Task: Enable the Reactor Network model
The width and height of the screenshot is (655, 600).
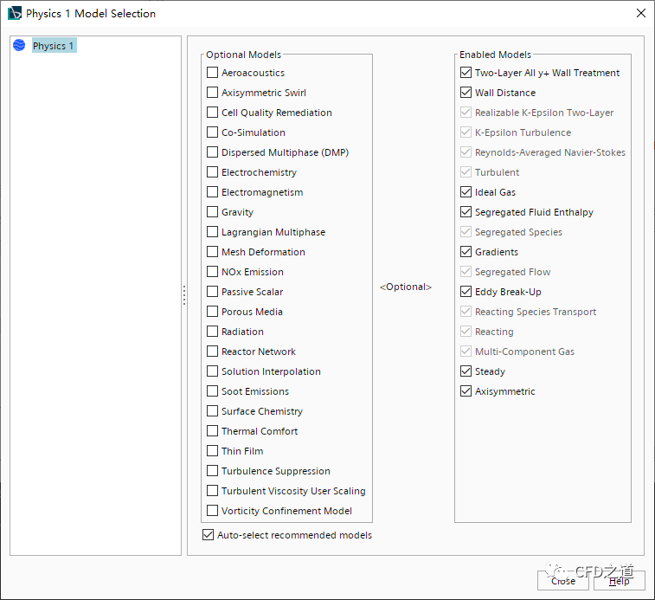Action: pos(212,352)
